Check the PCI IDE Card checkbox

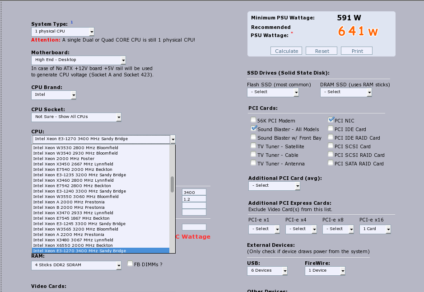tap(331, 128)
